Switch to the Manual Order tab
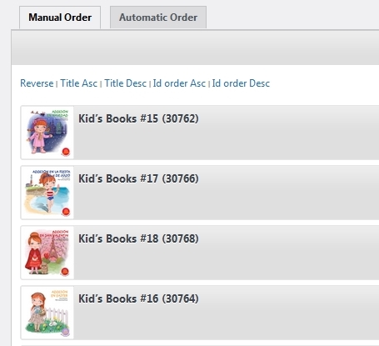379x346 pixels. coord(60,18)
